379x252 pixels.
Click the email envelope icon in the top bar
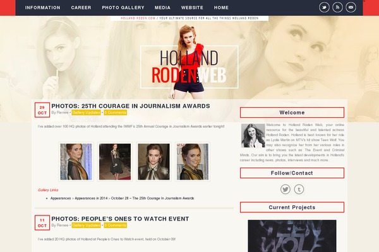pyautogui.click(x=351, y=8)
